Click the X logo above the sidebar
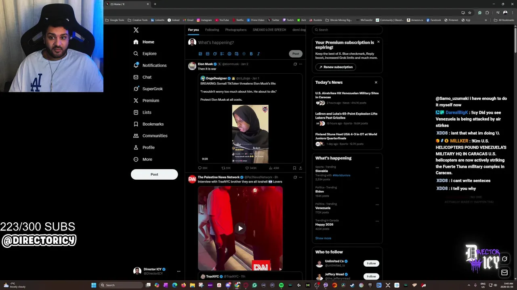Image resolution: width=517 pixels, height=290 pixels. (x=136, y=30)
